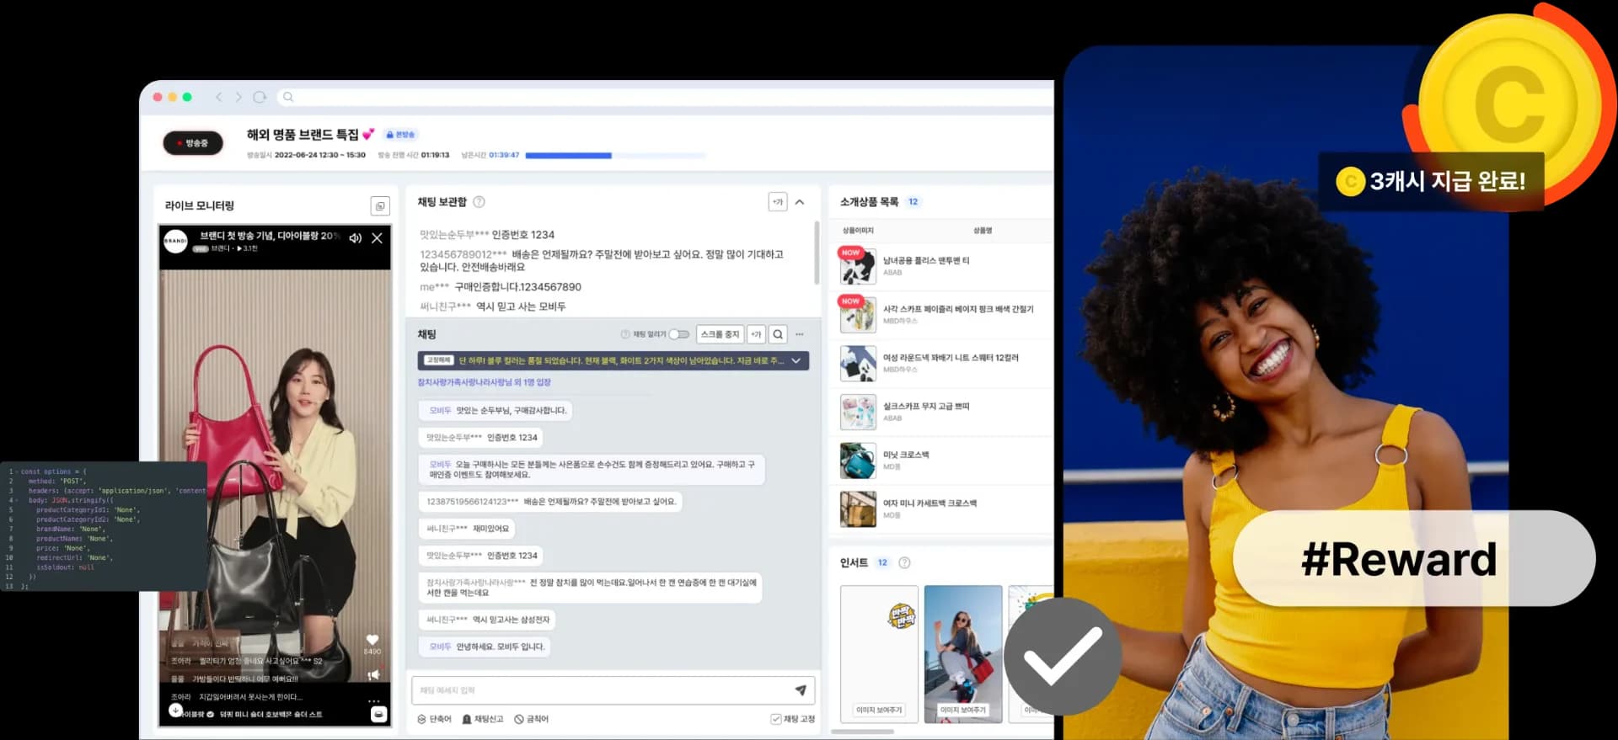This screenshot has width=1618, height=740.
Task: Click the blue 본방송 lock badge
Action: (x=400, y=135)
